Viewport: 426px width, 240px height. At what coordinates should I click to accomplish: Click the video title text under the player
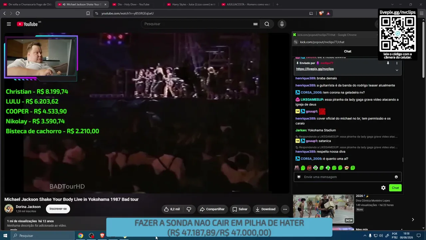[x=72, y=199]
